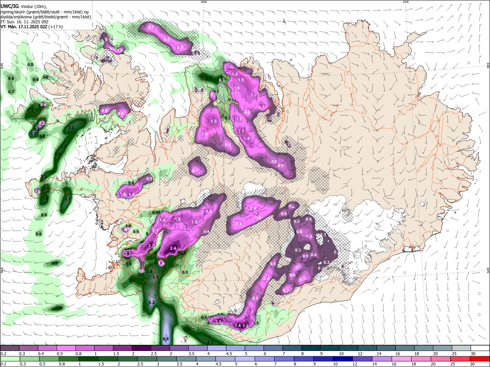Image resolution: width=490 pixels, height=367 pixels.
Task: Click the swatch between 0.5 and 0.8, upper legend row
Action: coord(66,348)
